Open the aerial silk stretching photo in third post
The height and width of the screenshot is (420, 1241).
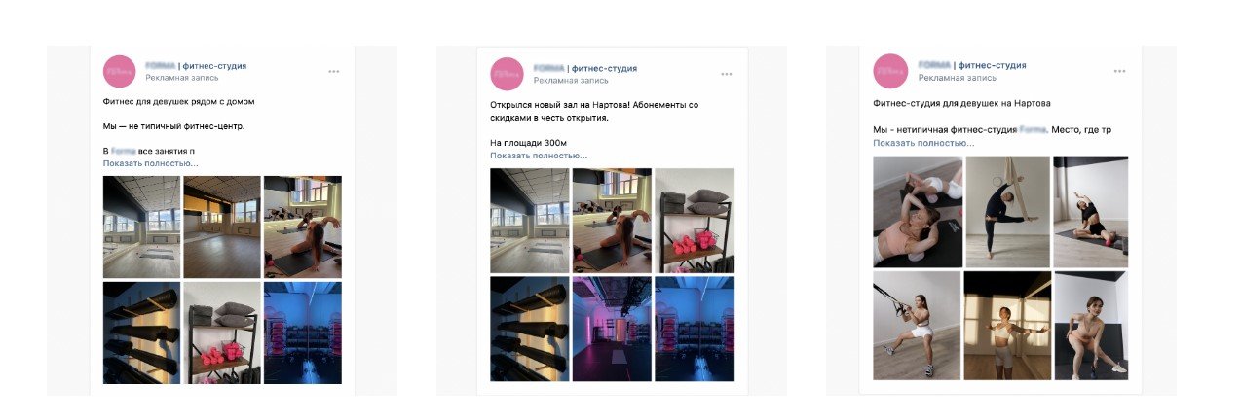click(x=1008, y=211)
